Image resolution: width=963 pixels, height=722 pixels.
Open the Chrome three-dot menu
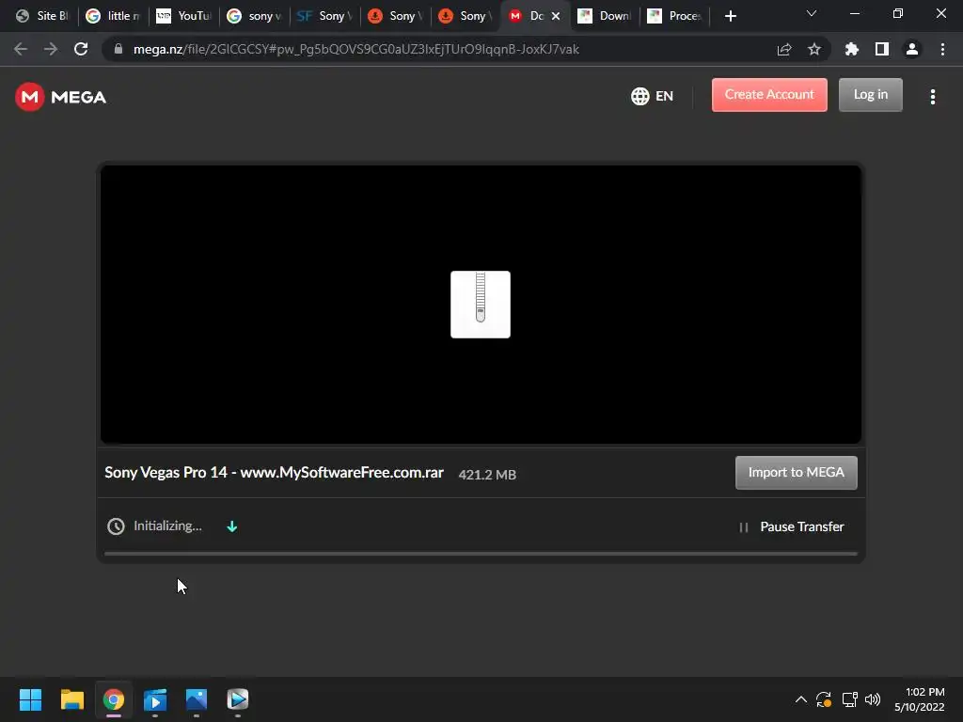(x=942, y=49)
